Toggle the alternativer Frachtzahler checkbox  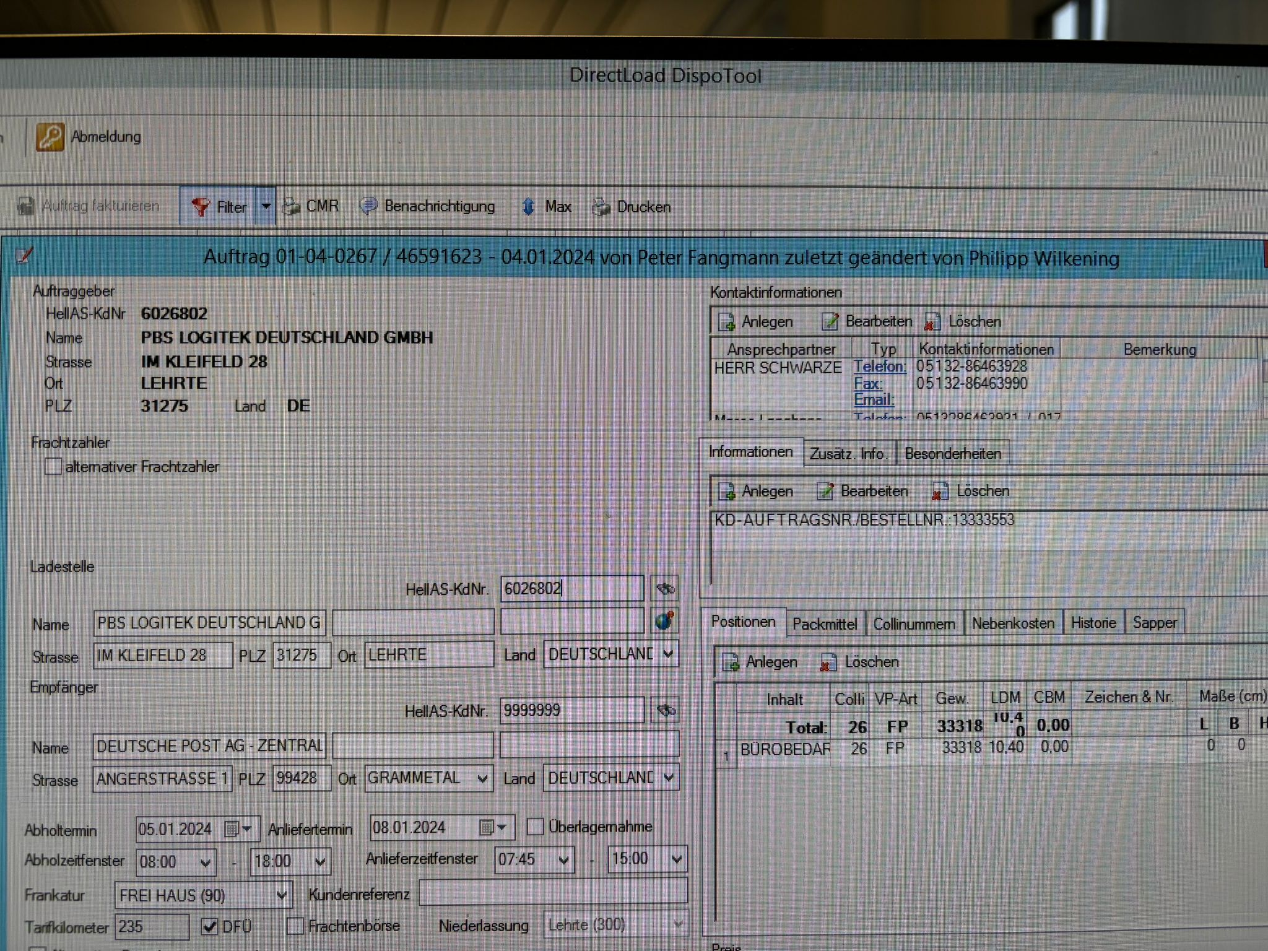53,466
